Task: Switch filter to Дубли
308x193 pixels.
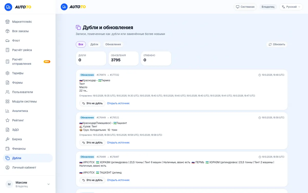Action: (94, 44)
